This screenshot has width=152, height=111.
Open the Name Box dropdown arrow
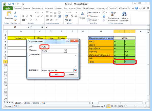pos(28,27)
